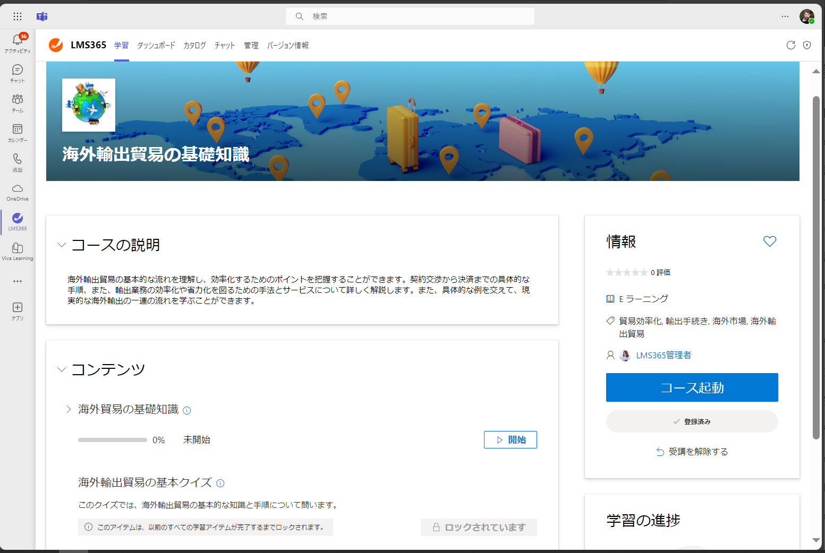This screenshot has width=825, height=553.
Task: Click the page scroll-up arrow
Action: [816, 71]
